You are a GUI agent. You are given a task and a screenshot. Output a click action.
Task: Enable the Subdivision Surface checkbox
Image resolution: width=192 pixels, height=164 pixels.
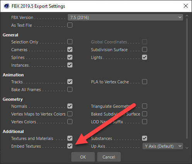[144, 50]
